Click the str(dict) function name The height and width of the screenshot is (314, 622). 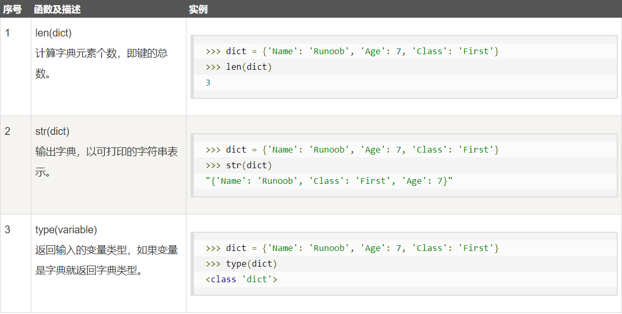pos(52,131)
